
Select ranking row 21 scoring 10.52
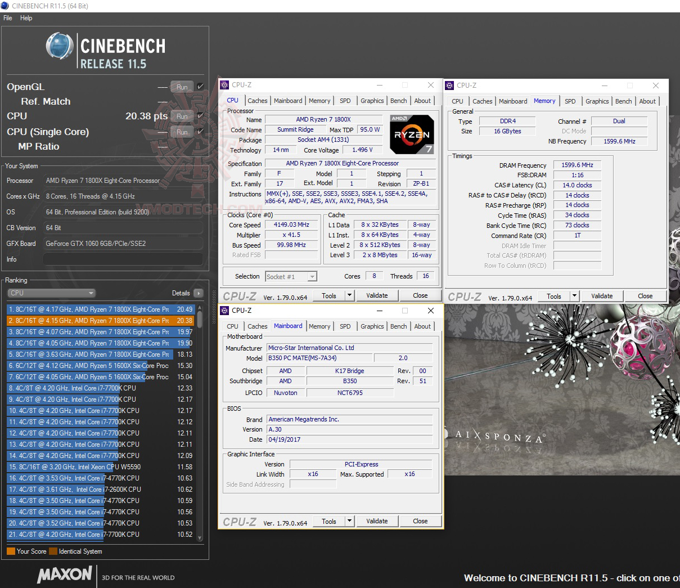point(101,535)
